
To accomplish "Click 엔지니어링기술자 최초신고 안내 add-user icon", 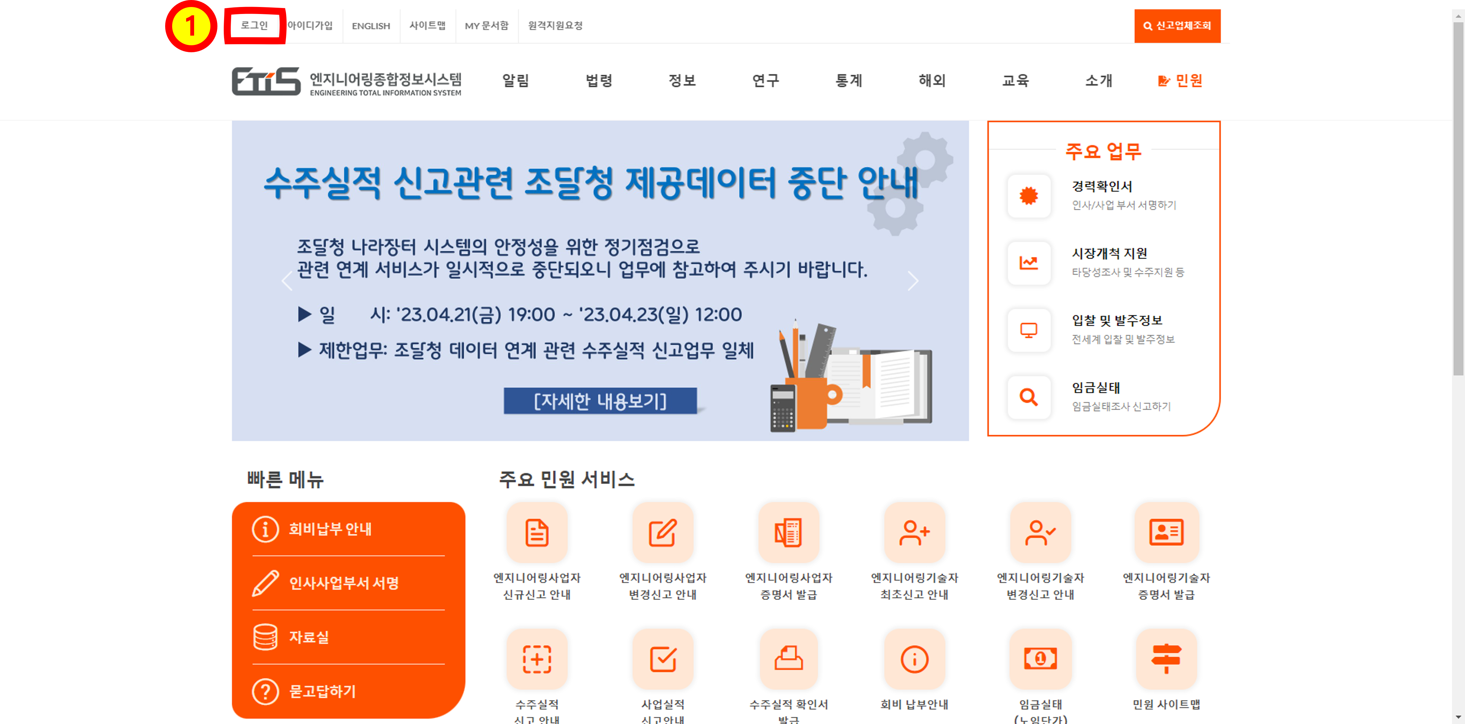I will click(914, 532).
